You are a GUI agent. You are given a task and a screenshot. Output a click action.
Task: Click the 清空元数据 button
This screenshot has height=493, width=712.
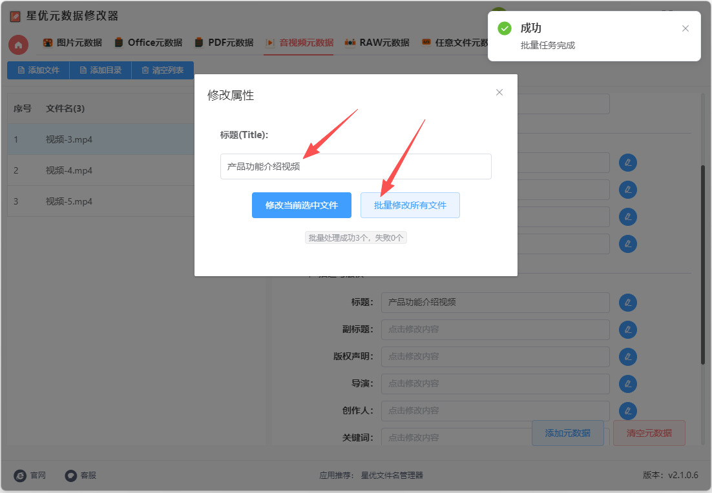[649, 433]
